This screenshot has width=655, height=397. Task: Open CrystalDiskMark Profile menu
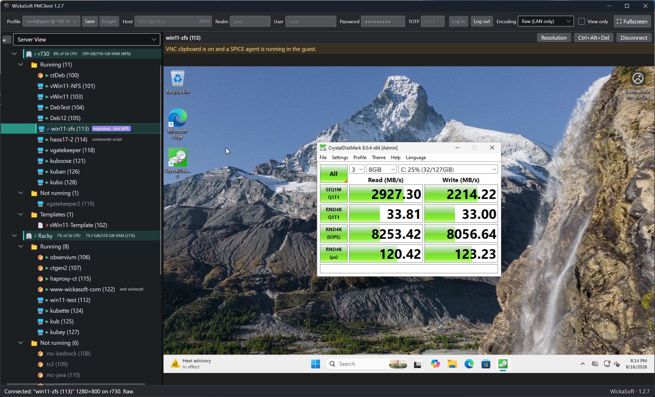coord(359,157)
